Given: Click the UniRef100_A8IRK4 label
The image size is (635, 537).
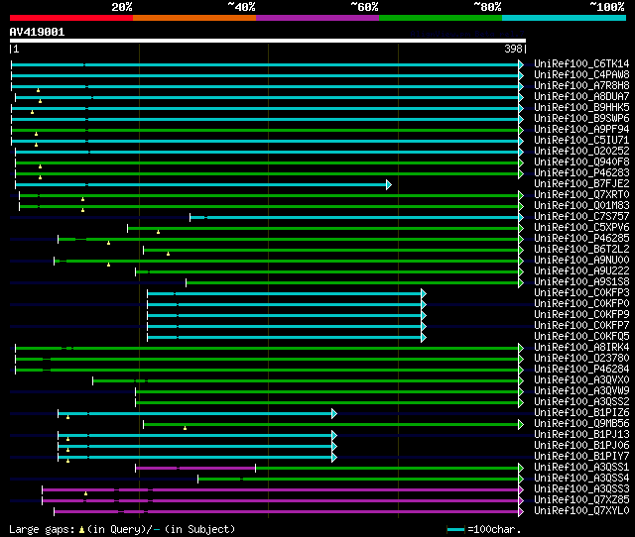Looking at the screenshot, I should click(581, 348).
